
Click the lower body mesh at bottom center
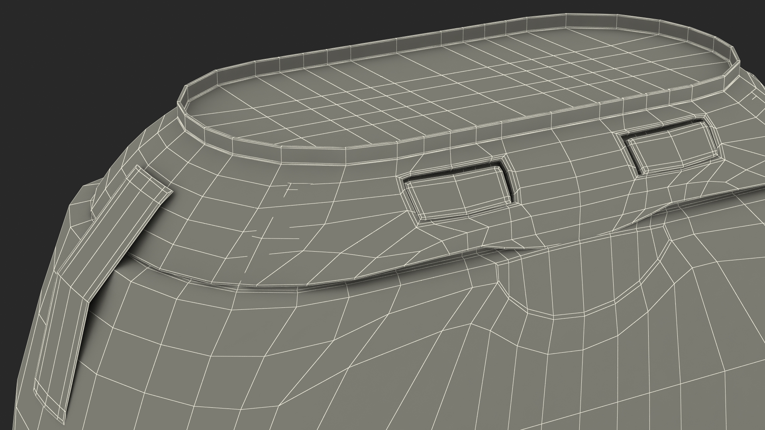[382, 386]
